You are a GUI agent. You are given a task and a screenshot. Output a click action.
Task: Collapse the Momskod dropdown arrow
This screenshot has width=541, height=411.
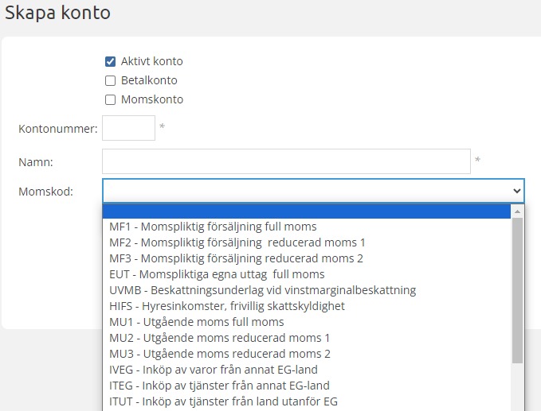pos(517,191)
